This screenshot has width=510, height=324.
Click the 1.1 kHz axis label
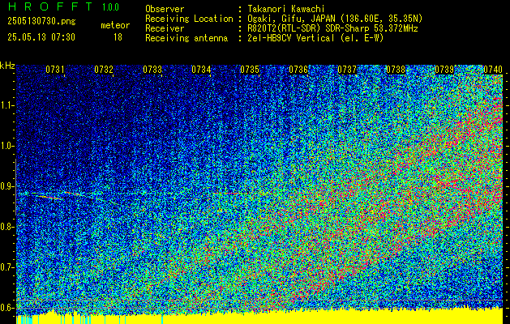(x=6, y=105)
